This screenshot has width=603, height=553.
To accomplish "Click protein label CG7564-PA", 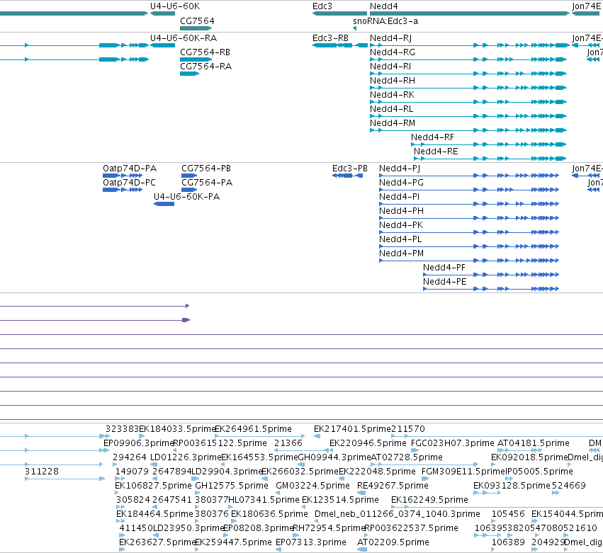I will [207, 182].
